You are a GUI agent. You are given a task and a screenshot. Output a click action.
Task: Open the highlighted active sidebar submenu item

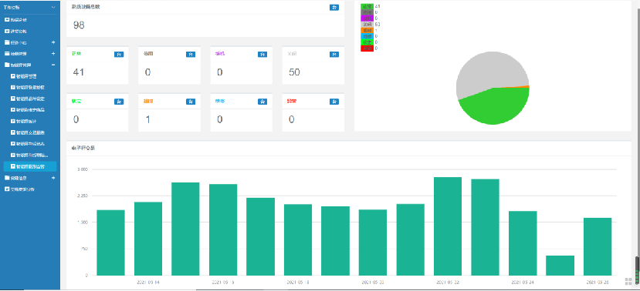[x=30, y=166]
